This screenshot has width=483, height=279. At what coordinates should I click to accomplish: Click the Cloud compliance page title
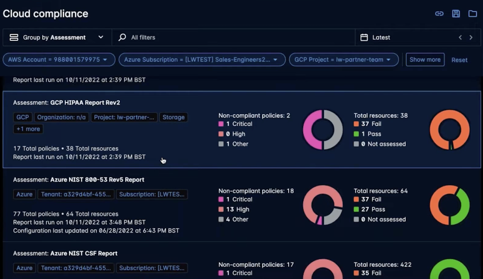46,14
